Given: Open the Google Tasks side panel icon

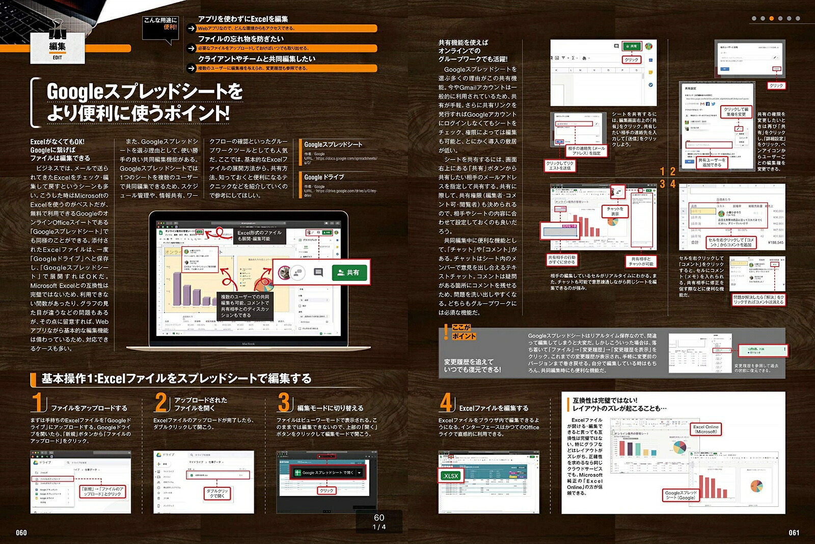Looking at the screenshot, I should tap(651, 85).
